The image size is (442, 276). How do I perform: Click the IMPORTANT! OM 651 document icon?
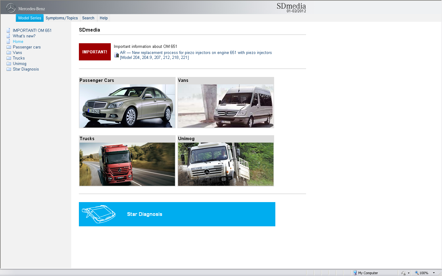tap(8, 30)
